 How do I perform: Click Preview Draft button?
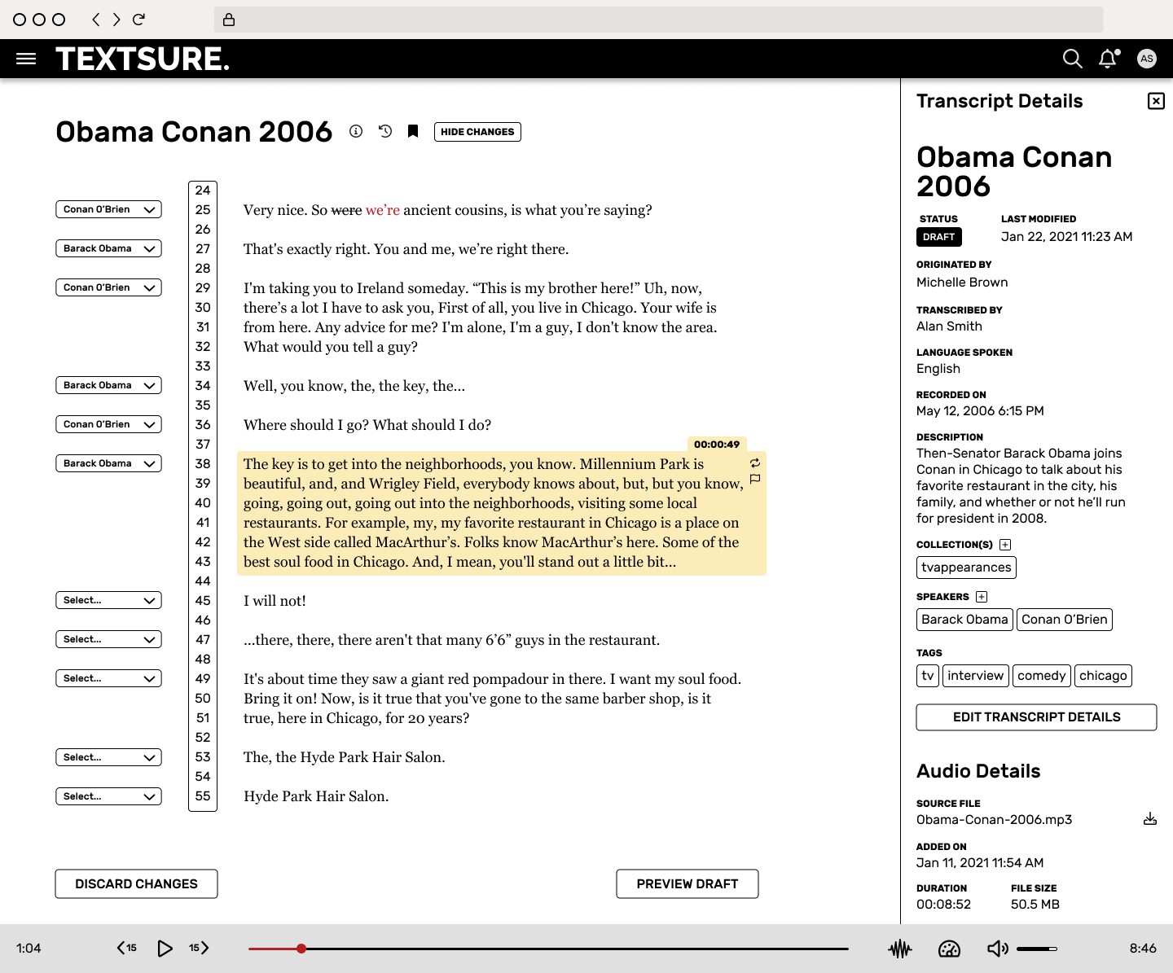[x=688, y=884]
